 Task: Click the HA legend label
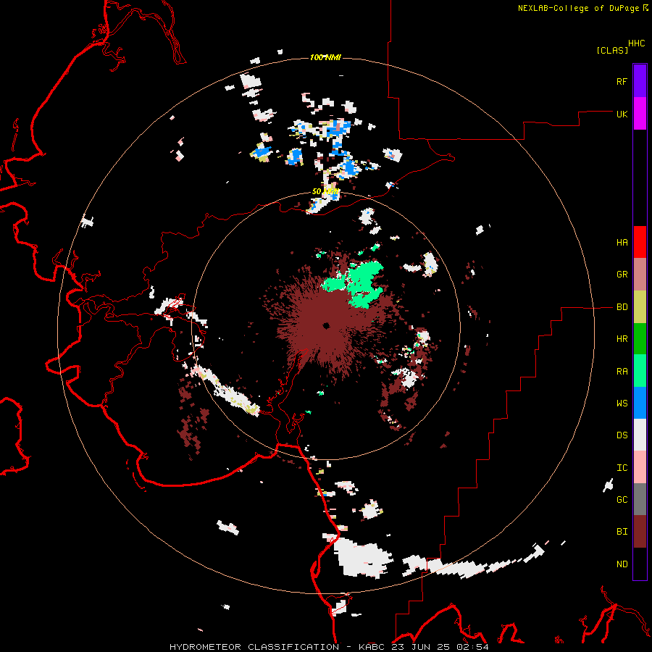pyautogui.click(x=622, y=243)
